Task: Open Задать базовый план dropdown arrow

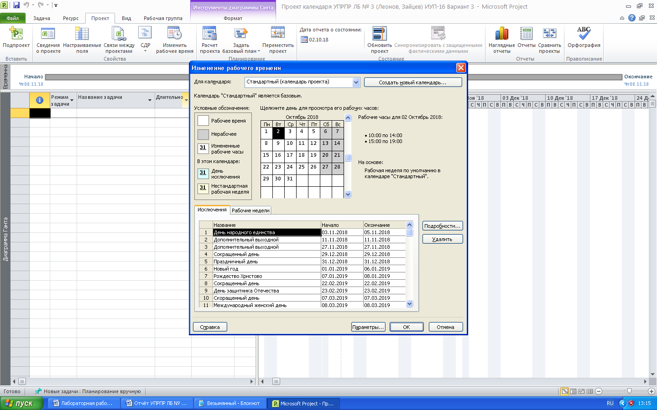Action: [259, 51]
